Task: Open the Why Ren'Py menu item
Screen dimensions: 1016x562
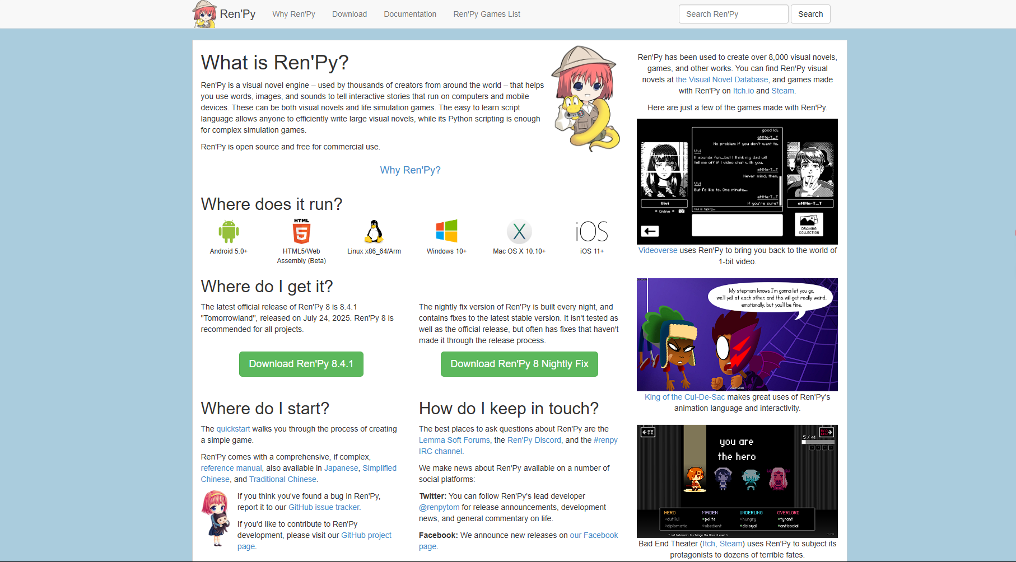Action: tap(293, 14)
